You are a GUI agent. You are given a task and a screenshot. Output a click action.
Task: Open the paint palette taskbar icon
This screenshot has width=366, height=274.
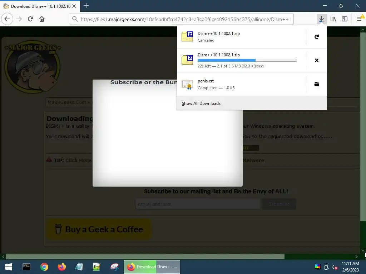tap(114, 267)
